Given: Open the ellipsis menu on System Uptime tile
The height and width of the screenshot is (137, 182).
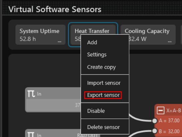Looking at the screenshot, I should (60, 41).
